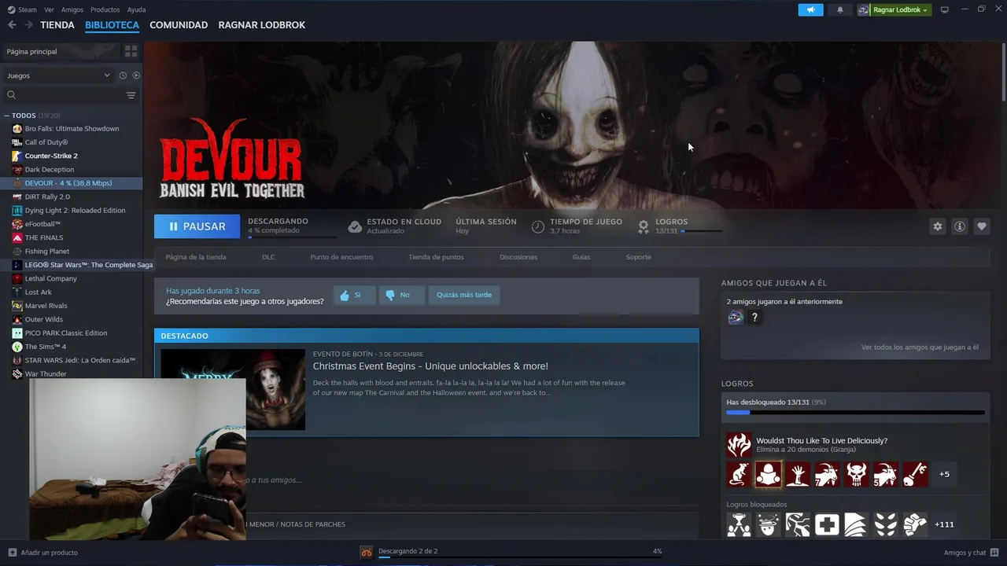
Task: Open the Steam announcements megaphone icon
Action: coord(810,9)
